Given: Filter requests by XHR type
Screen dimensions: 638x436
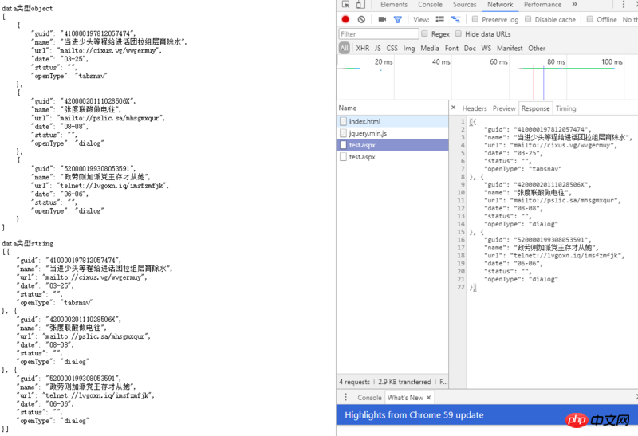Looking at the screenshot, I should coord(362,48).
